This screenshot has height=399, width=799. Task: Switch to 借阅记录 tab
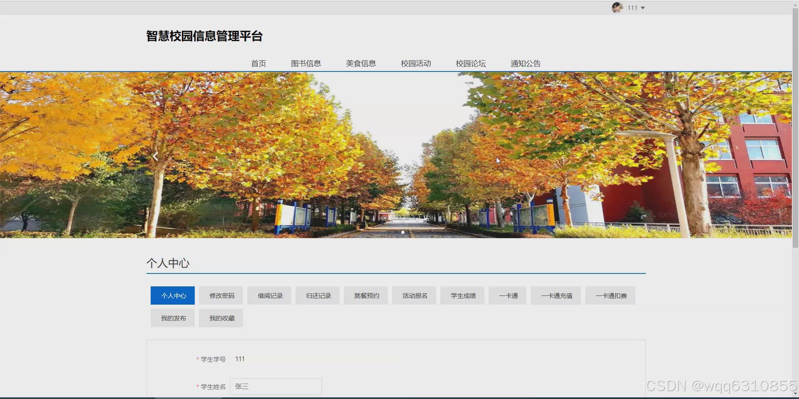pos(269,295)
